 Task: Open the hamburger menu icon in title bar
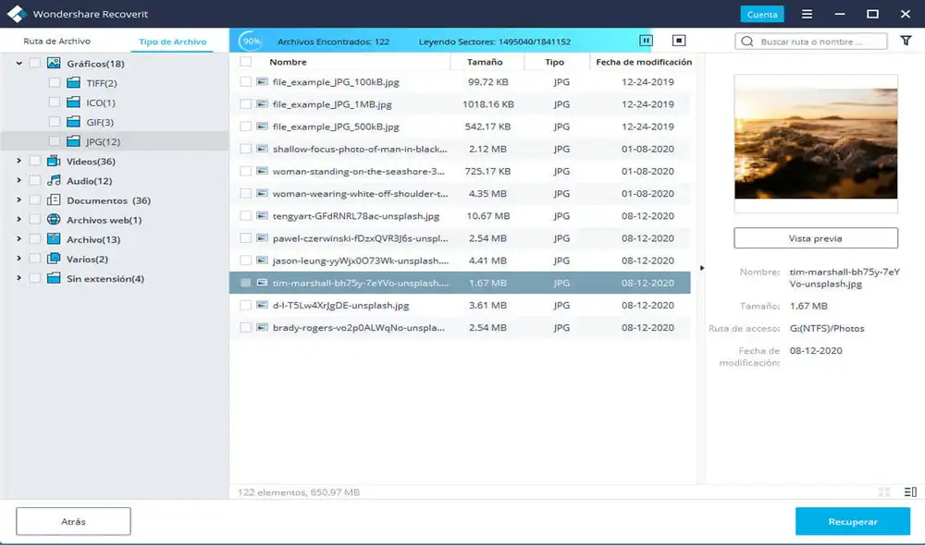coord(808,14)
